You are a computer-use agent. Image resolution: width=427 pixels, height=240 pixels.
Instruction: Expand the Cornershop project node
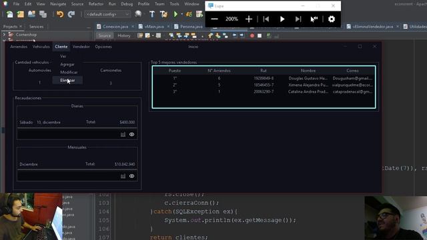click(4, 35)
